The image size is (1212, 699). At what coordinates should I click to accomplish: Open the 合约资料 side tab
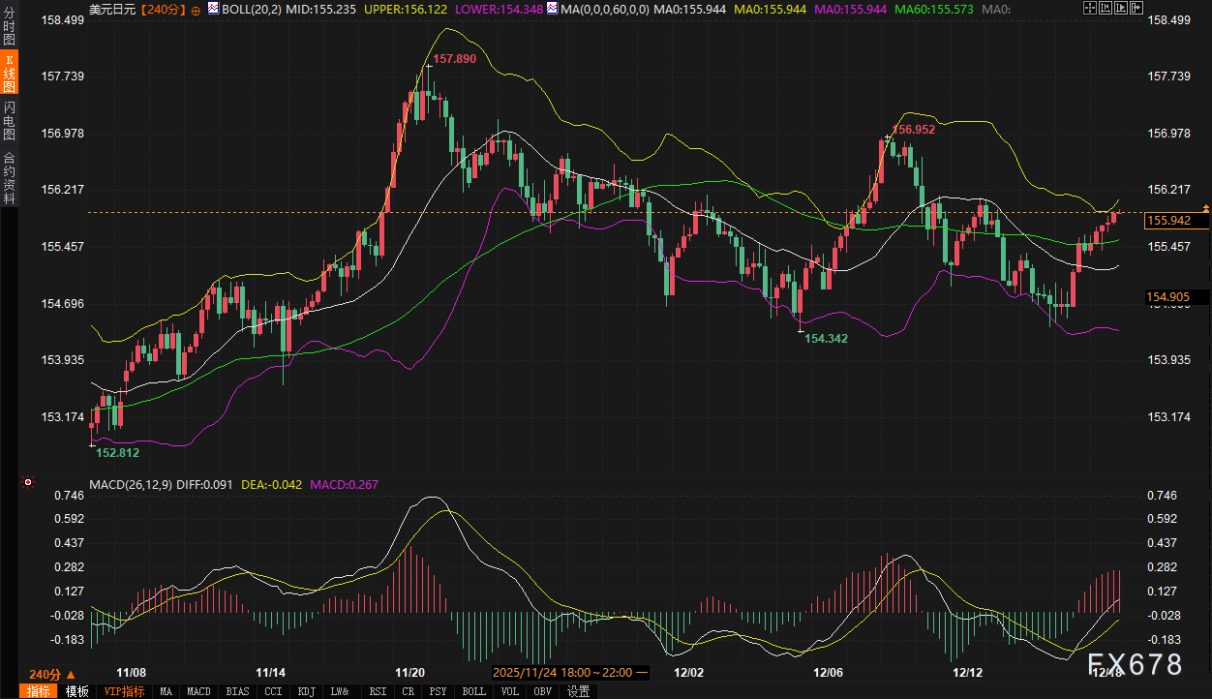click(9, 177)
